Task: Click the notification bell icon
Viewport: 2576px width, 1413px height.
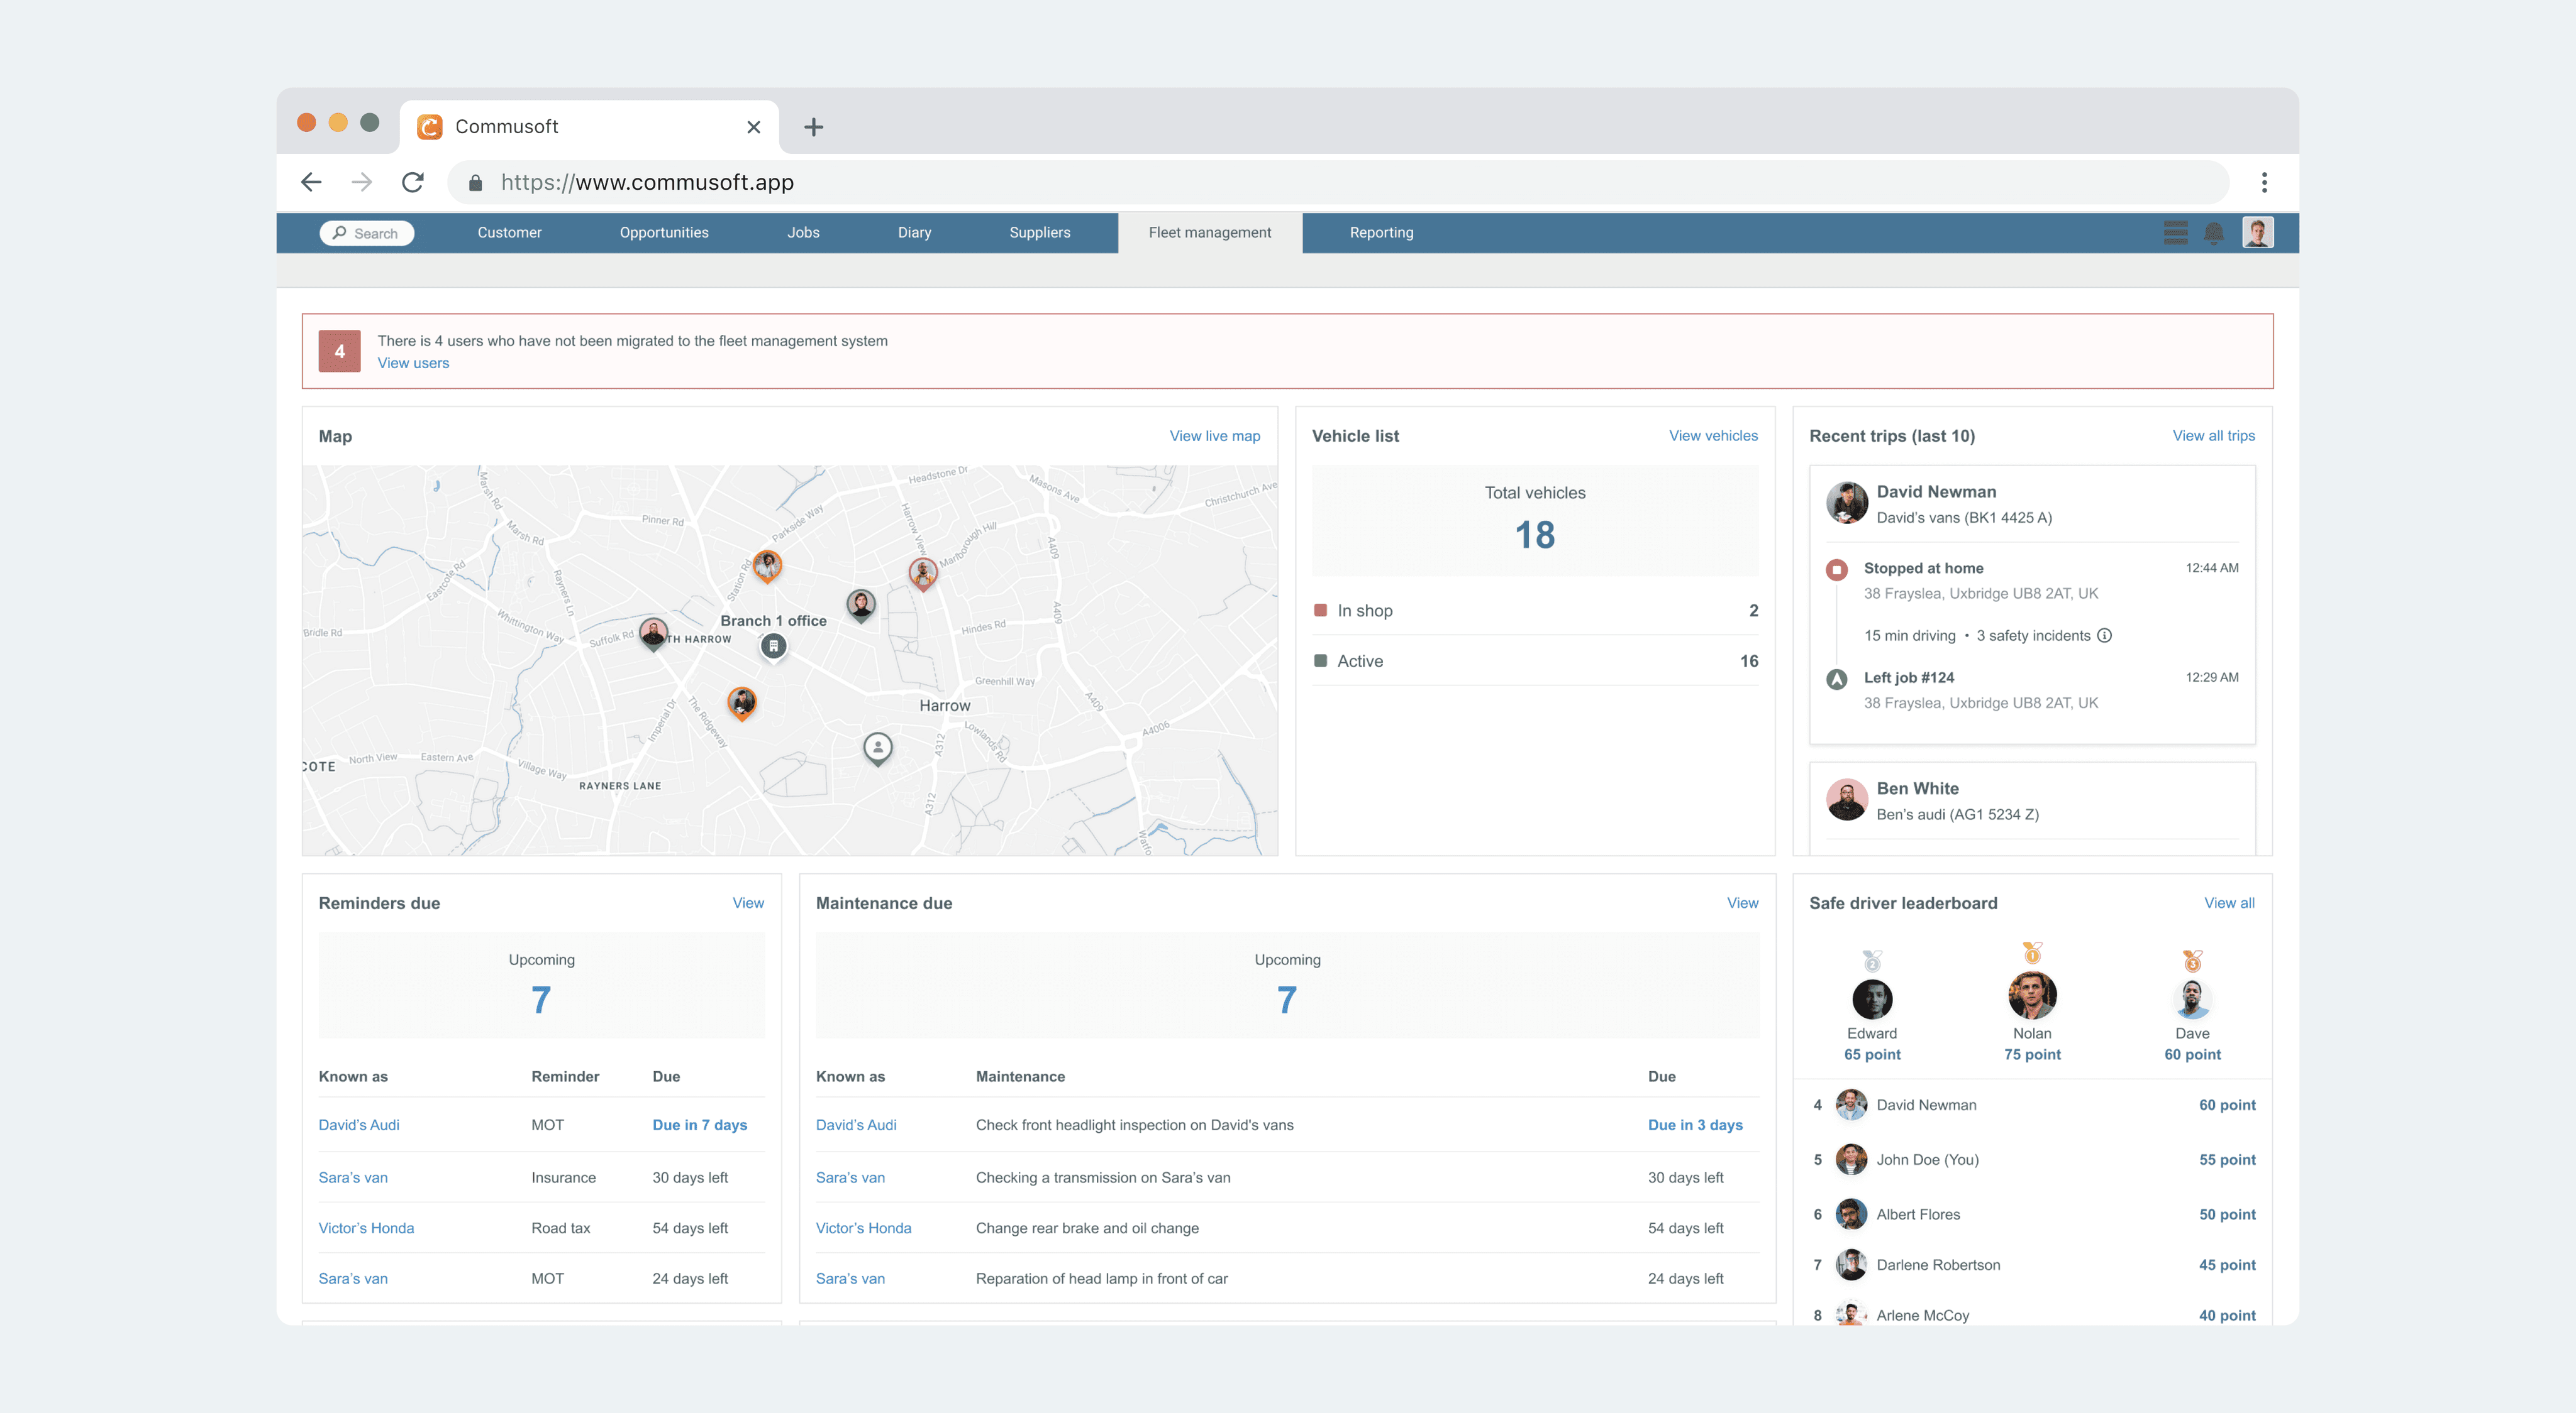Action: pyautogui.click(x=2213, y=233)
